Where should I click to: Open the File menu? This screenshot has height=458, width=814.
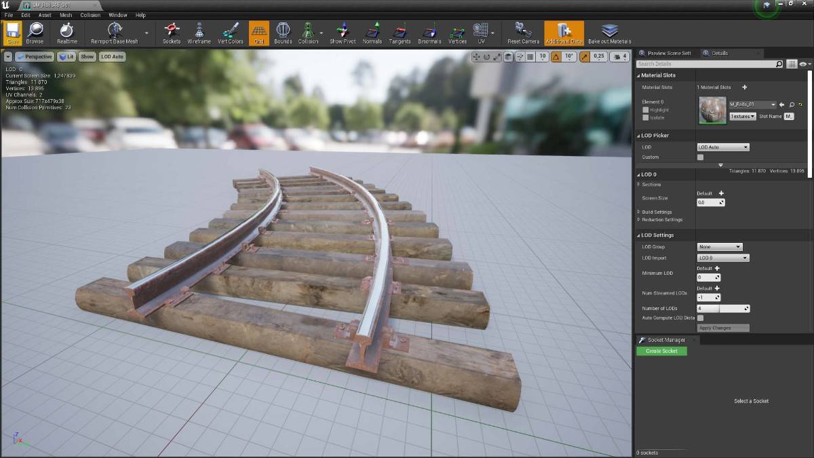(x=9, y=15)
